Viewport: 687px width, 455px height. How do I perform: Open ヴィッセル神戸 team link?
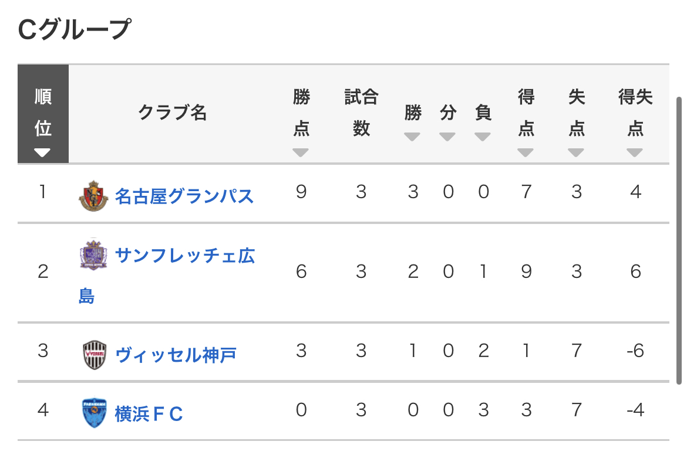point(176,355)
